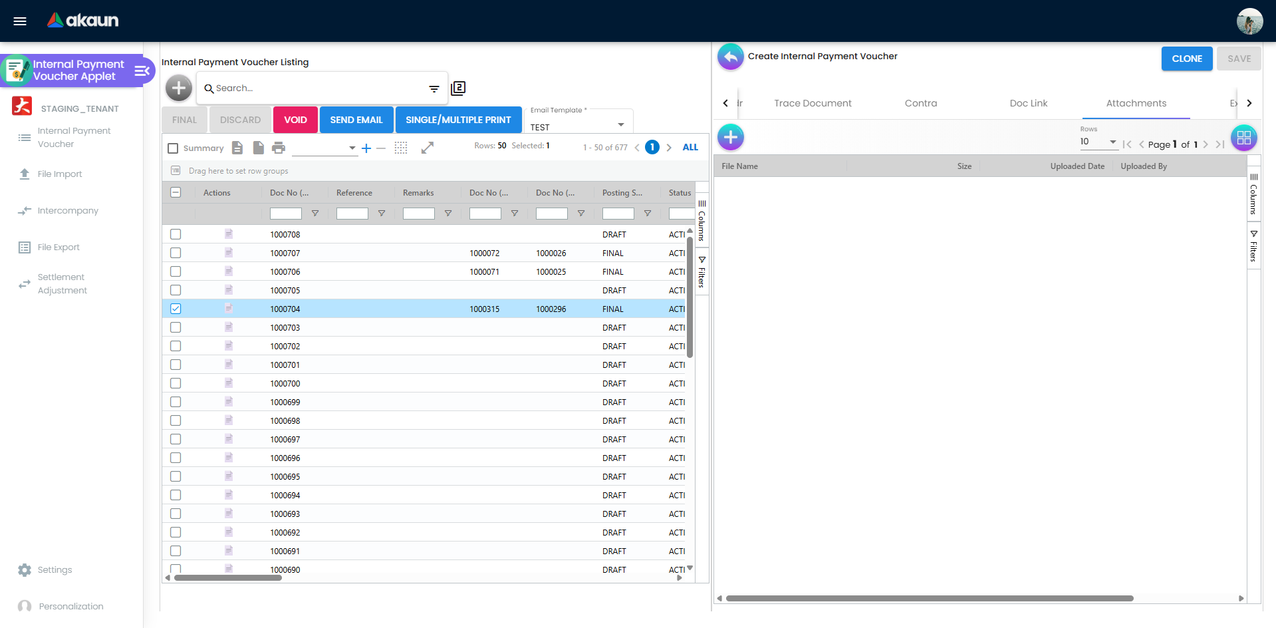Add attachment with blue plus button
The image size is (1276, 628).
click(x=730, y=138)
